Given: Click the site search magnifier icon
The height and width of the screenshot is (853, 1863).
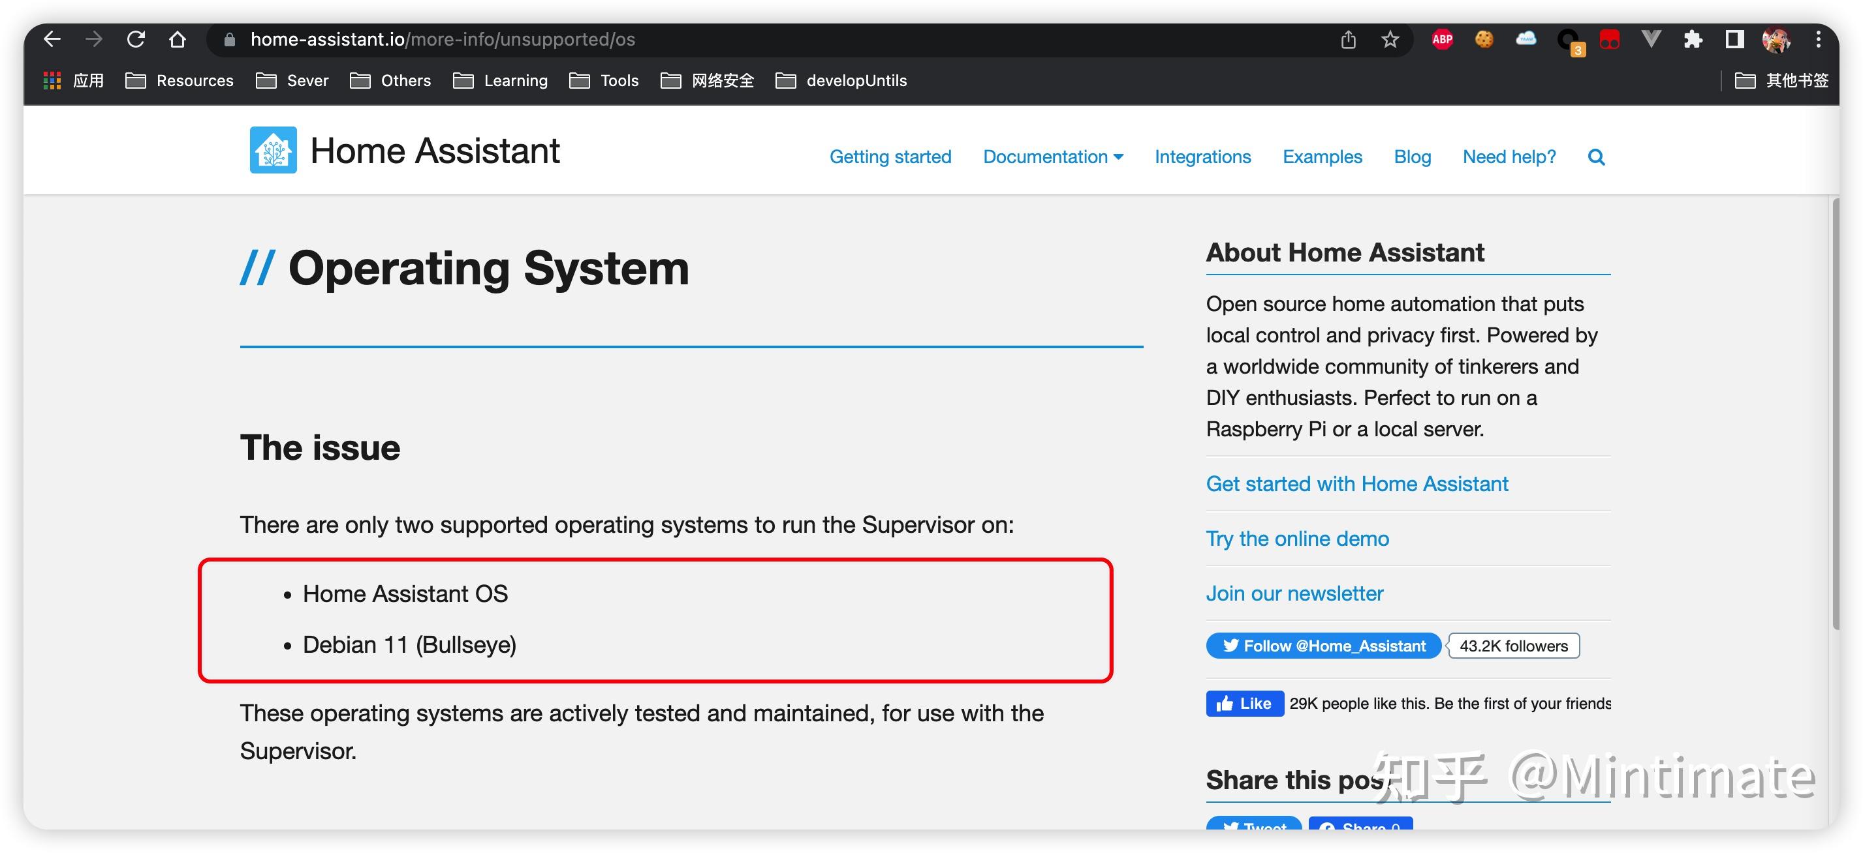Looking at the screenshot, I should [1596, 157].
